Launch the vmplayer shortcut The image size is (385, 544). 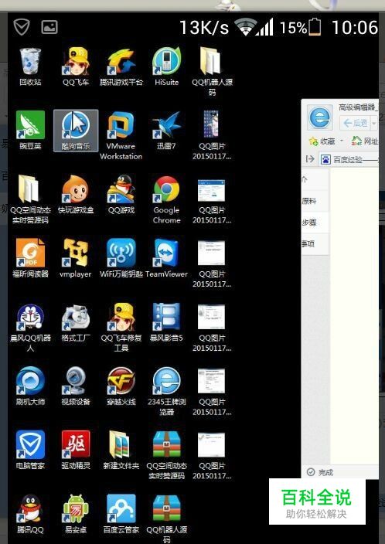pyautogui.click(x=76, y=258)
